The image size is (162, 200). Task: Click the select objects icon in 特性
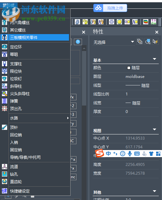[148, 42]
